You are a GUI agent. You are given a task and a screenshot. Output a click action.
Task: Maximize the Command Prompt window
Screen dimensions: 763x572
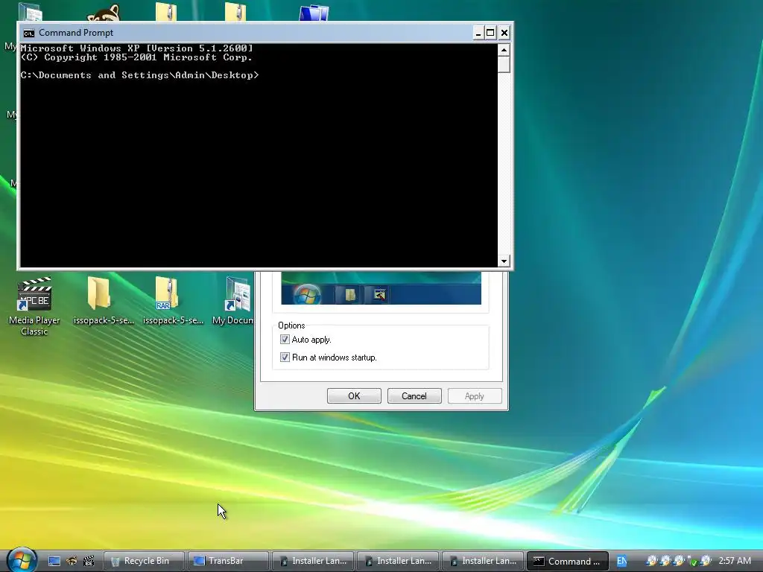(x=490, y=33)
